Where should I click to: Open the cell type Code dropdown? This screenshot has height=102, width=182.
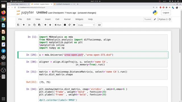point(86,25)
